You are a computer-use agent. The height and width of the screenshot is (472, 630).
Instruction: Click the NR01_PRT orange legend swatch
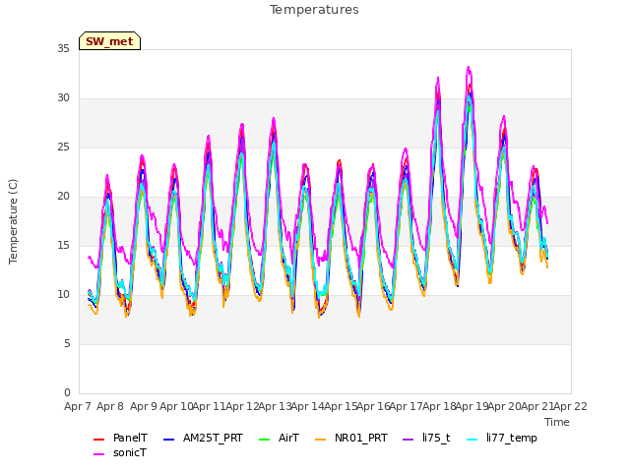tap(320, 440)
